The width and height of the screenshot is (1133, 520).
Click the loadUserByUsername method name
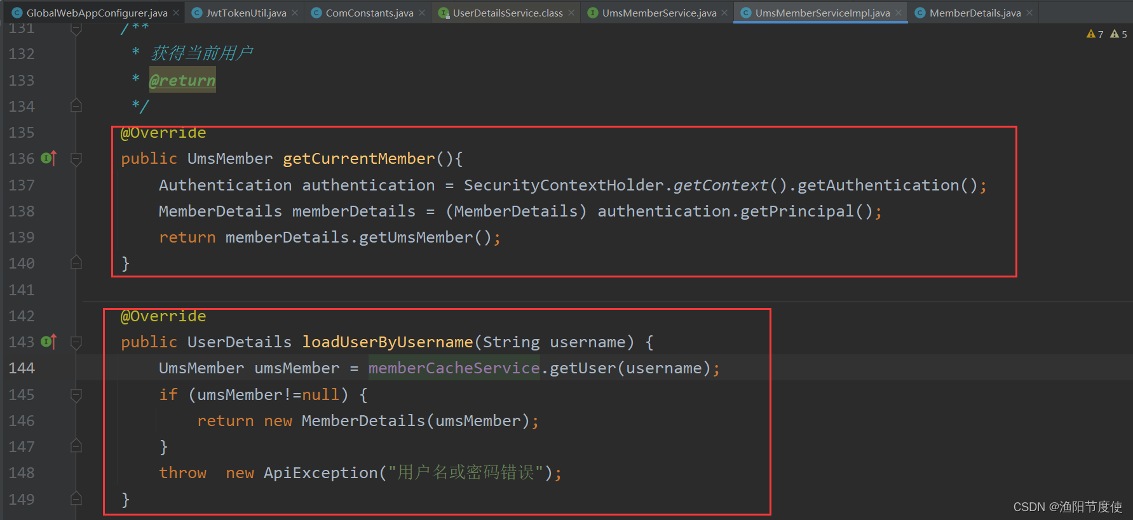tap(388, 342)
